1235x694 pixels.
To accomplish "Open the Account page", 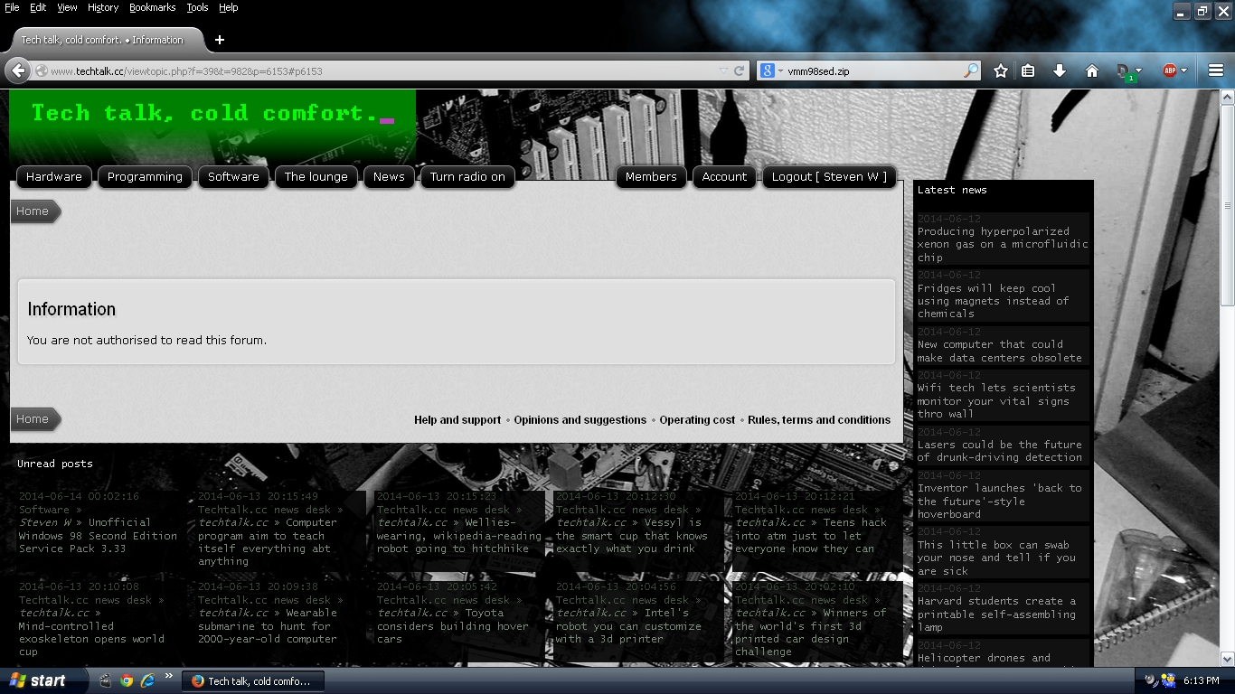I will click(724, 177).
